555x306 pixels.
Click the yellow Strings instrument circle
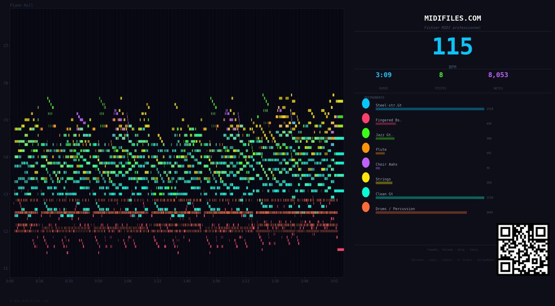pos(366,177)
